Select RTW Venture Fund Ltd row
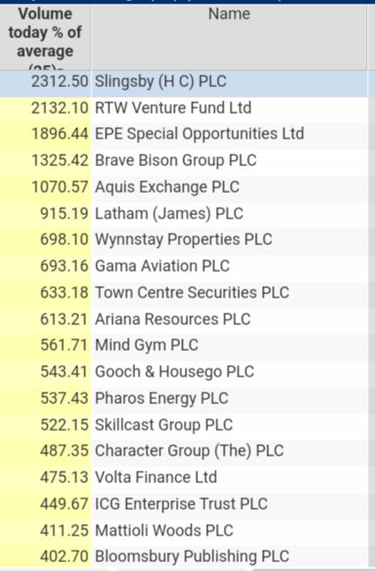 click(184, 107)
